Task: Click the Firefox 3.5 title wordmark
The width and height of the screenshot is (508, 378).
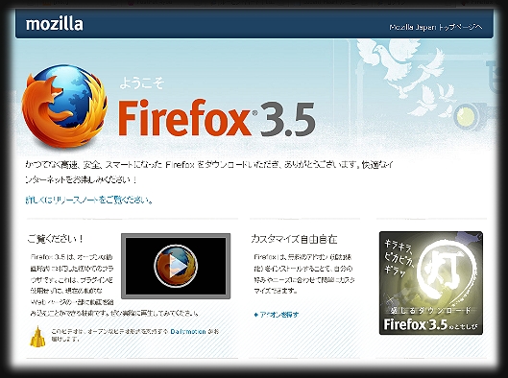Action: (x=217, y=119)
